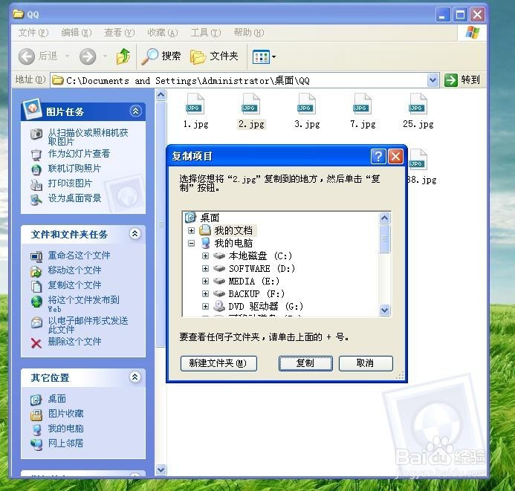Select SOFTWARE (D:) drive
The width and height of the screenshot is (515, 491).
click(x=262, y=268)
